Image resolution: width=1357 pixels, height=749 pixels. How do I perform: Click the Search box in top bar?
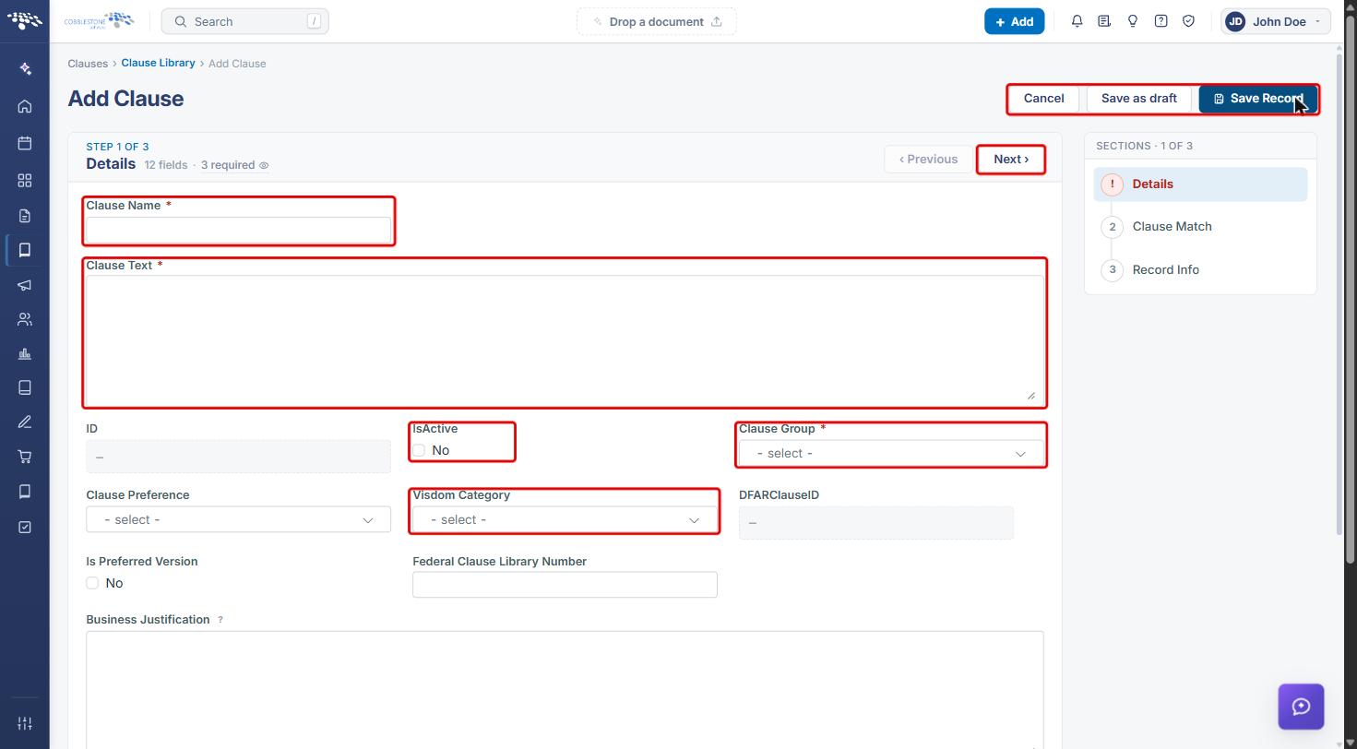(244, 21)
